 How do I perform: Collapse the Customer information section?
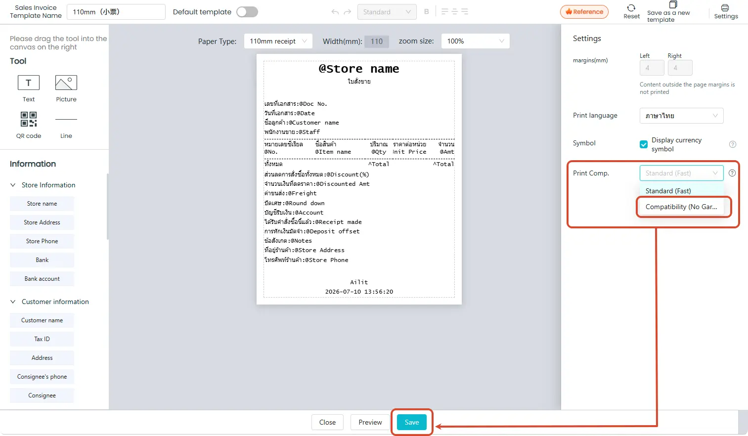[13, 302]
